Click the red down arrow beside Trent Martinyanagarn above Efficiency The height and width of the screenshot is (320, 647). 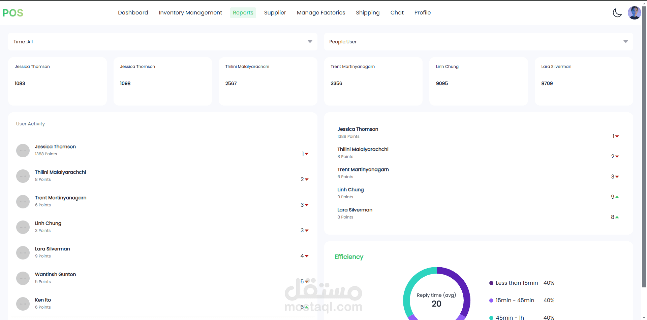617,177
